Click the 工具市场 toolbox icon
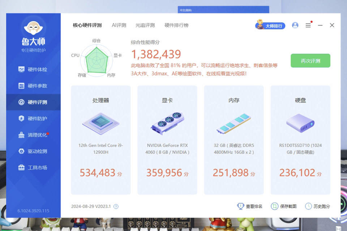347x231 pixels. [21, 167]
